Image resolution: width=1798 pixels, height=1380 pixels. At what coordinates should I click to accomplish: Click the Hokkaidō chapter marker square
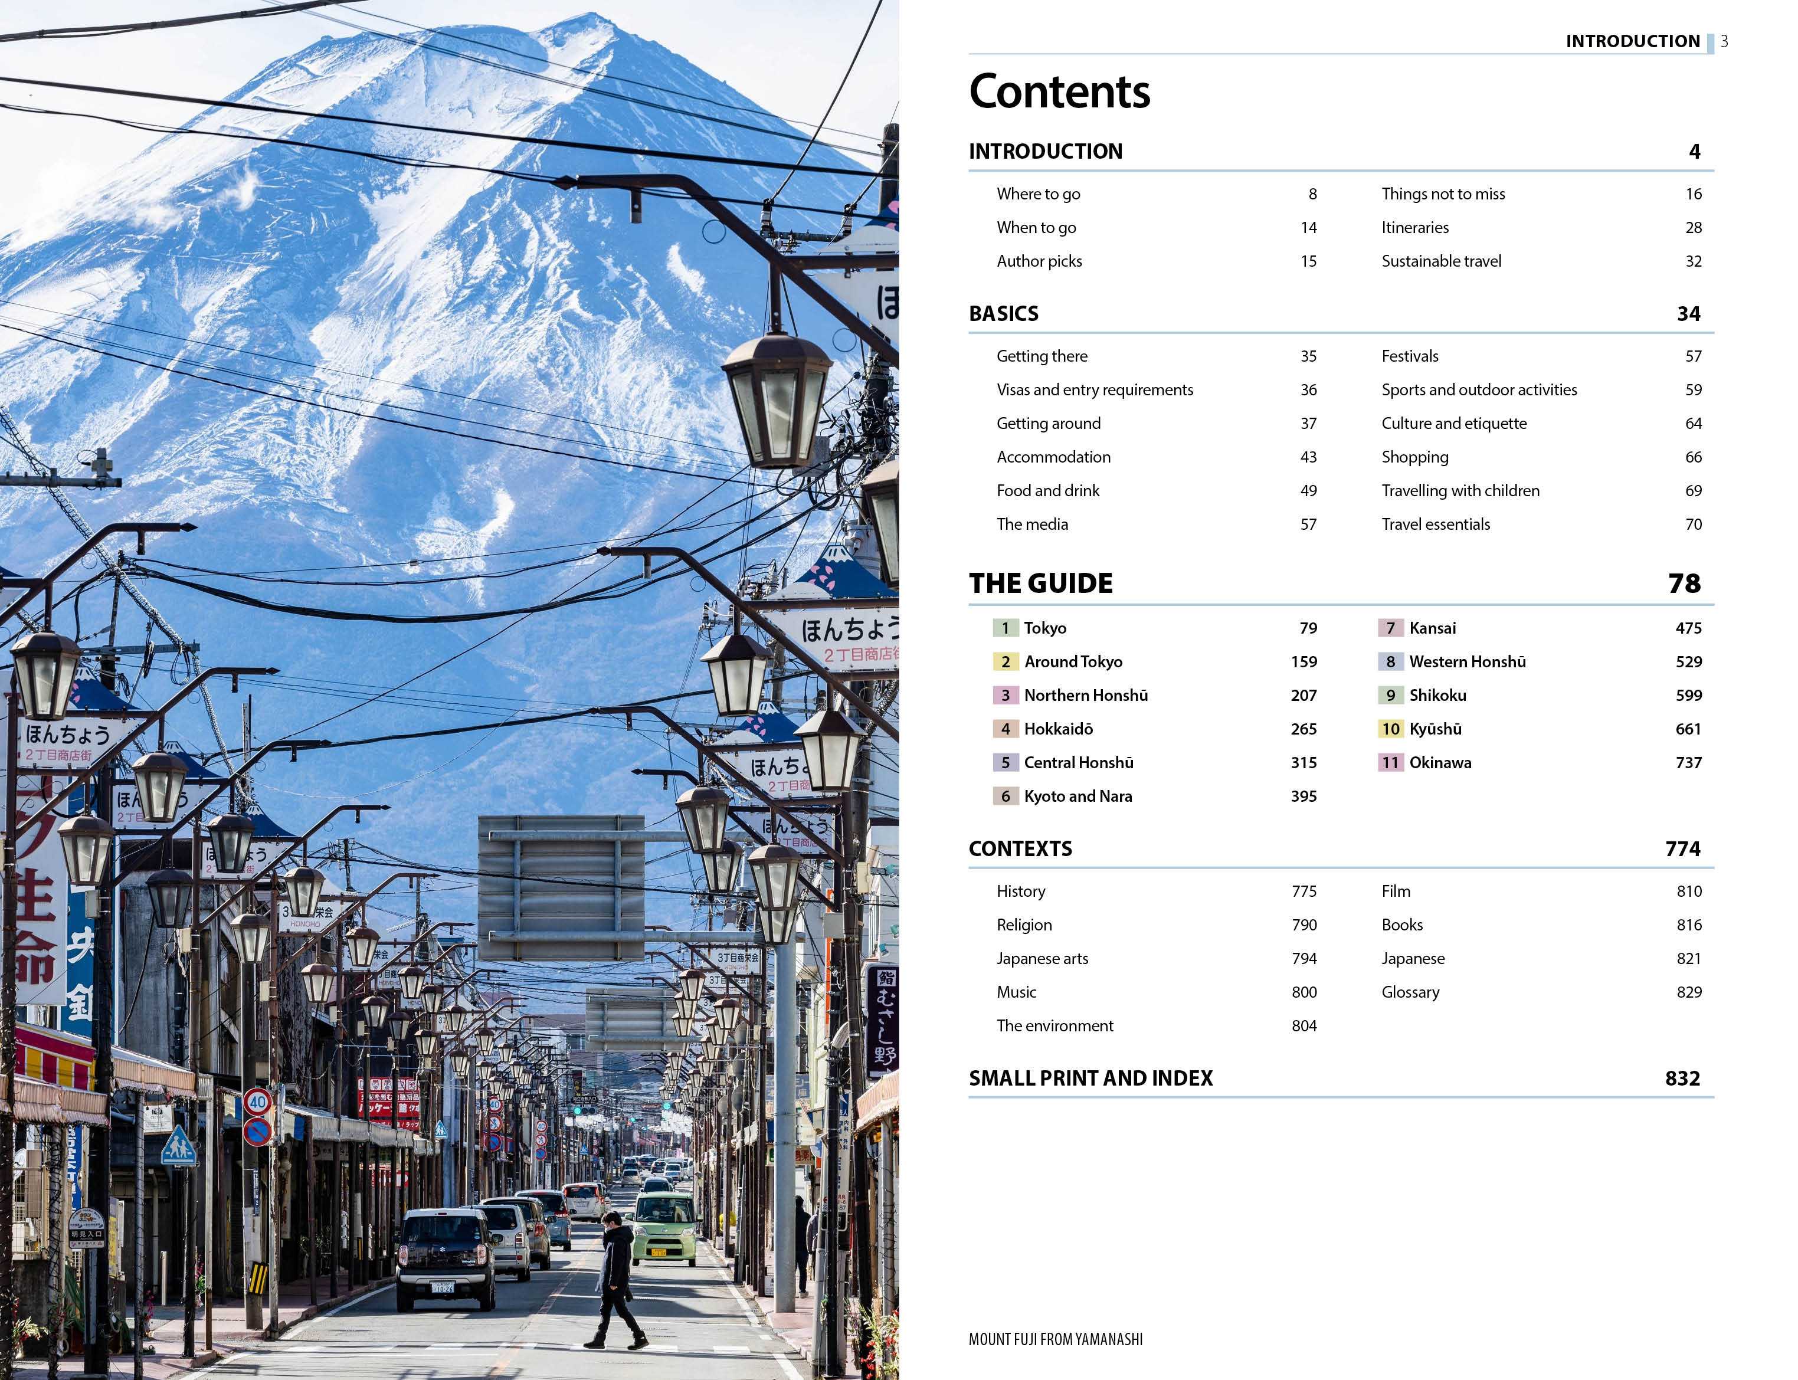point(1006,729)
